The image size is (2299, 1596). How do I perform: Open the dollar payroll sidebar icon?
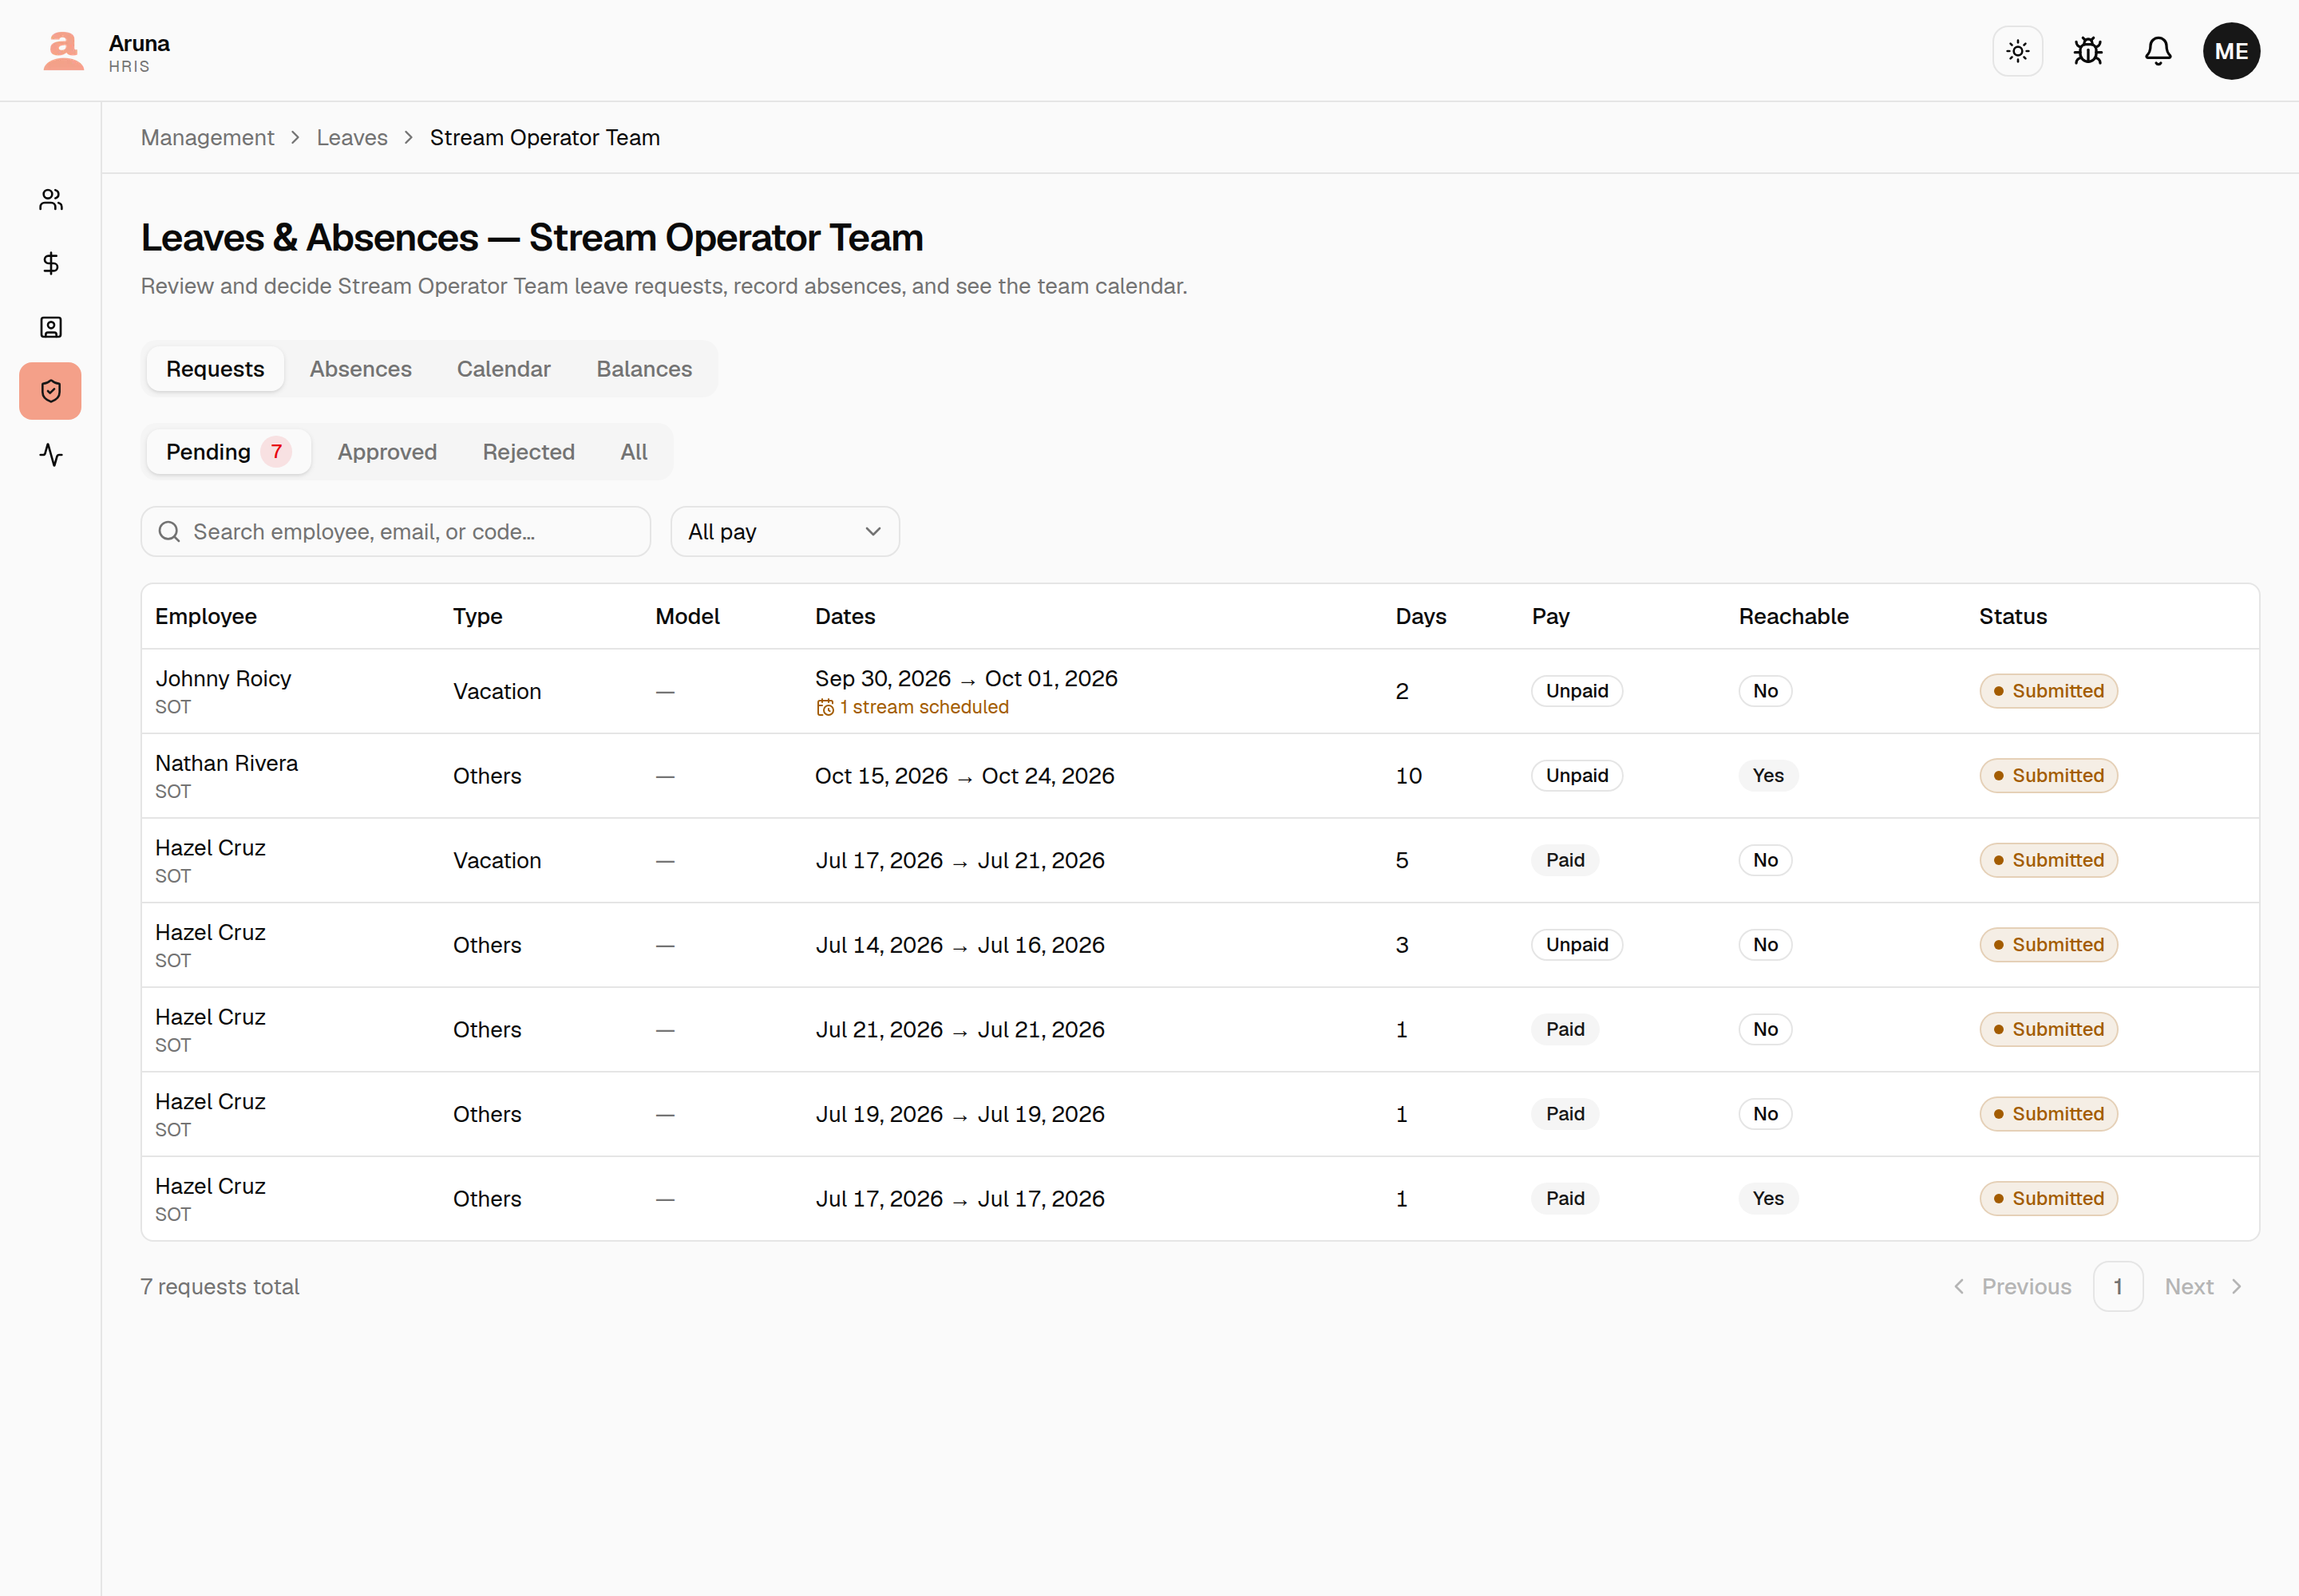click(51, 263)
